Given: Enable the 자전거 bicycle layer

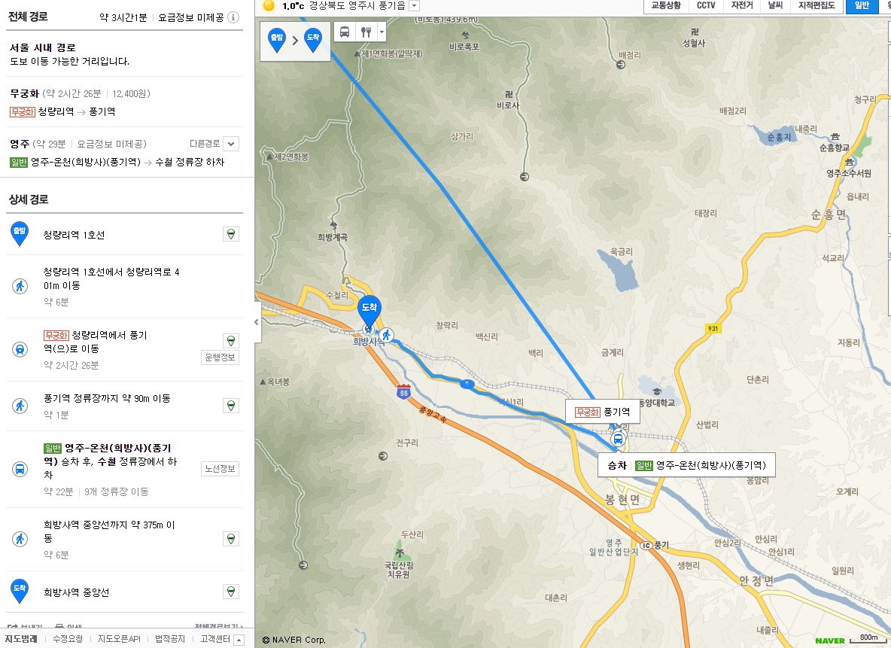Looking at the screenshot, I should (x=741, y=6).
